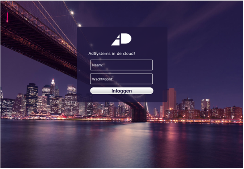The width and height of the screenshot is (244, 169).
Task: Click the 'Wachtwoord:' placeholder label
Action: 103,79
